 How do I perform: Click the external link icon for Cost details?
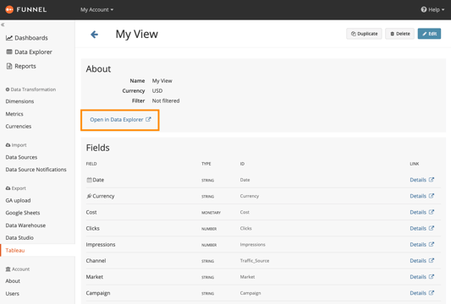tap(432, 212)
